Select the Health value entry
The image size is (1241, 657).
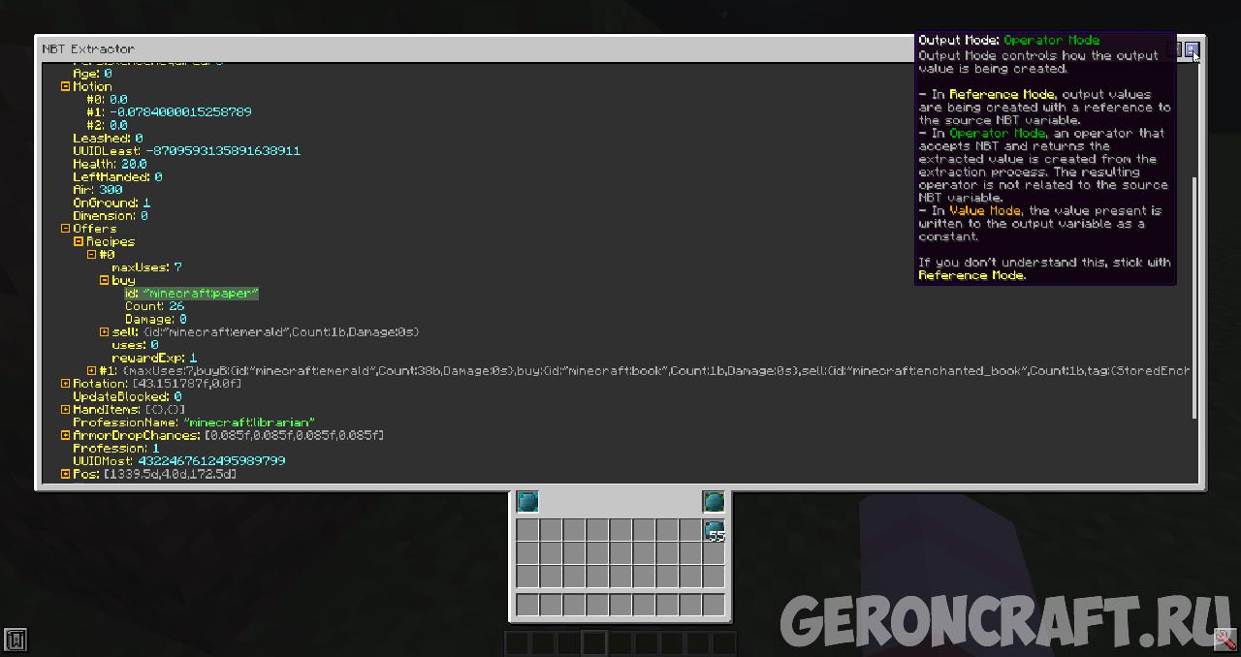point(110,165)
